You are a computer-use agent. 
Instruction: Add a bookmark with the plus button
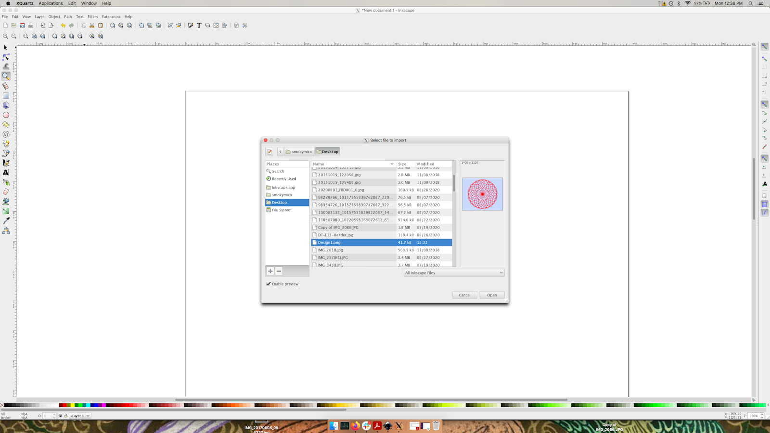pos(270,271)
